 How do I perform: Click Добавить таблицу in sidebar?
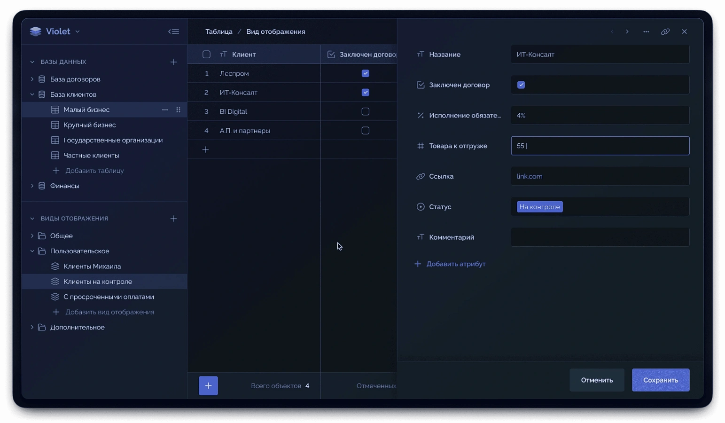88,171
